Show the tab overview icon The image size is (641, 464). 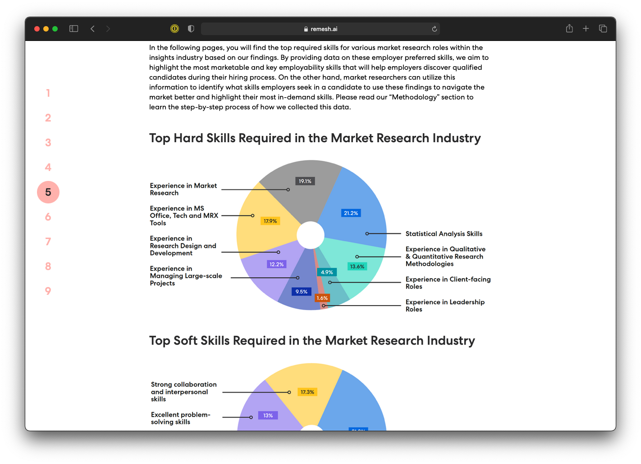point(603,29)
